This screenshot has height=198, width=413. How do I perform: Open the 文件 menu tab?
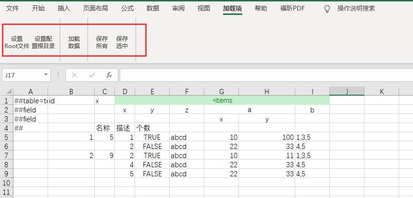click(x=13, y=9)
